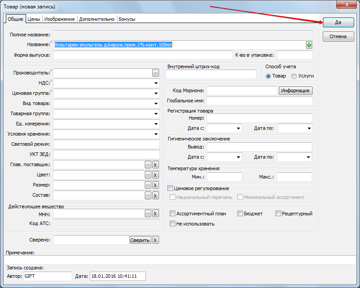Click the green plus icon beside Название
Image resolution: width=360 pixels, height=288 pixels.
coord(309,45)
